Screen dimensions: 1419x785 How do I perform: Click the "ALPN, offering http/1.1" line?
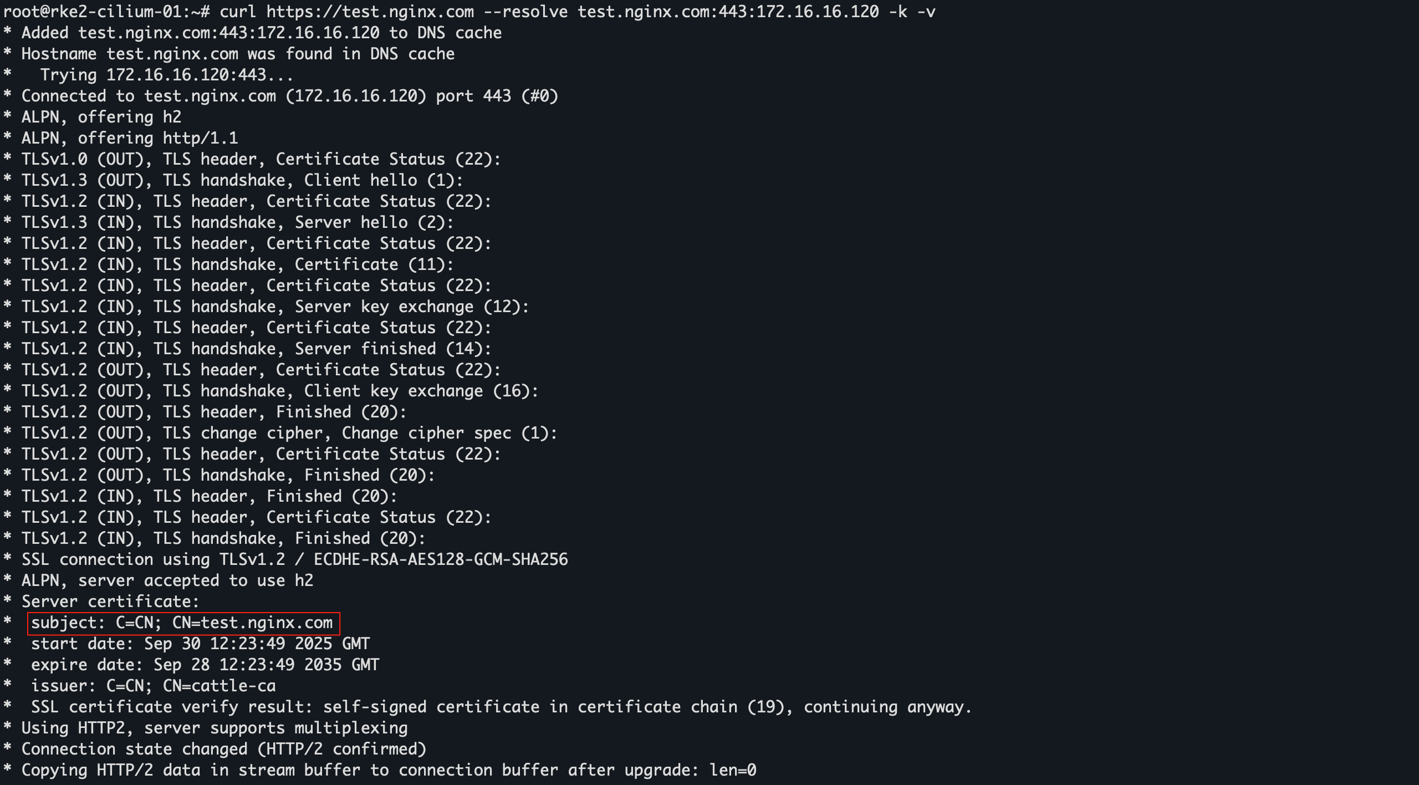tap(130, 139)
